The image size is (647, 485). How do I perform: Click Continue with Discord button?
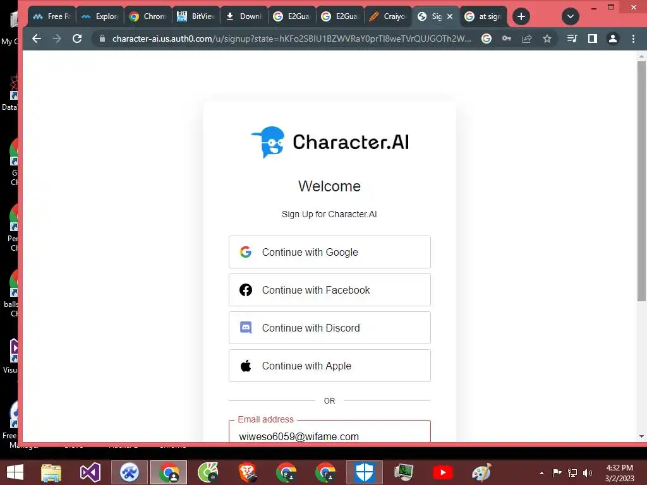pyautogui.click(x=330, y=328)
